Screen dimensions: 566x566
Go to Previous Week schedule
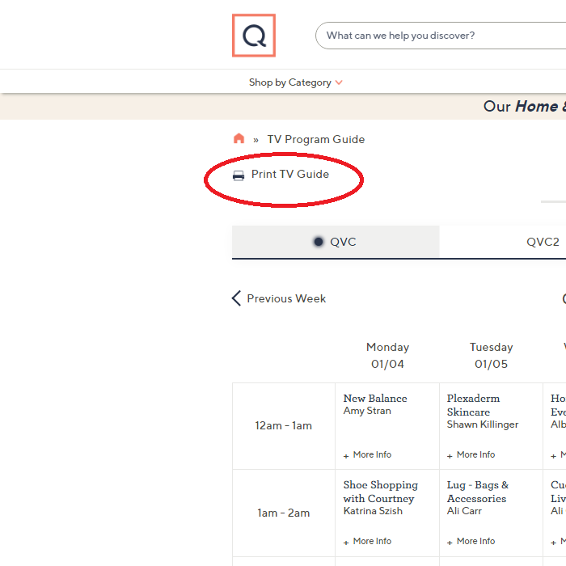click(286, 298)
